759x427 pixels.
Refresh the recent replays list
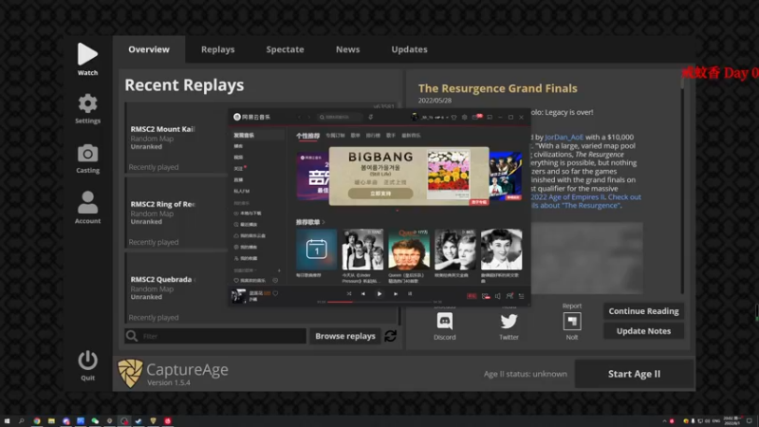391,336
